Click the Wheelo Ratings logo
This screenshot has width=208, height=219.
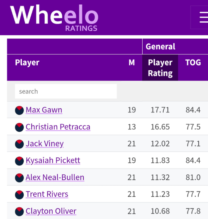[x=54, y=18]
